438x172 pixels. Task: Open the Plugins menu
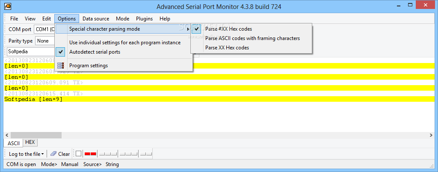click(x=145, y=19)
